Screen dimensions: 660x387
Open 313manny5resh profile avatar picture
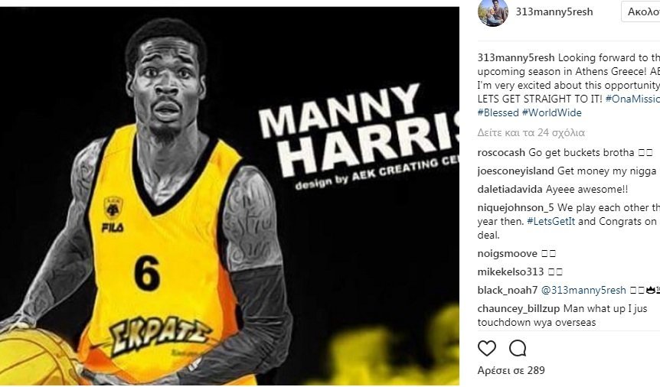pos(493,11)
